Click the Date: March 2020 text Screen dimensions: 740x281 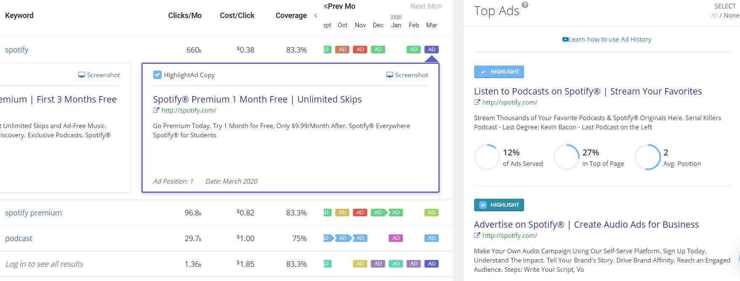pos(231,181)
